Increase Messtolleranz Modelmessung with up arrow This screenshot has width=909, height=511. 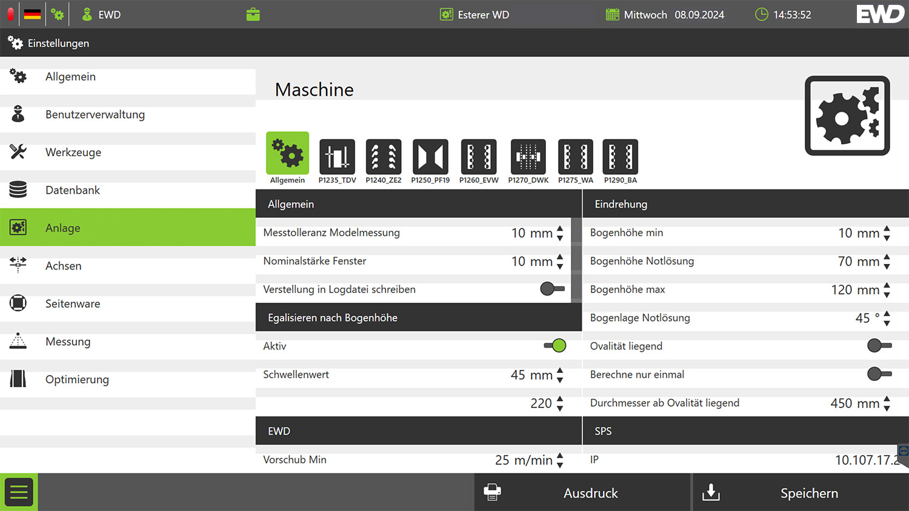point(560,228)
